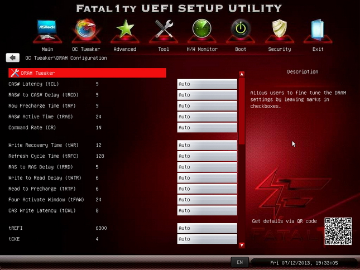Select the Main menu label
The width and height of the screenshot is (360, 270).
tap(47, 49)
